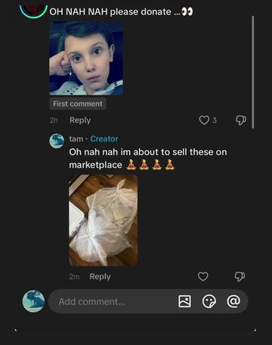Reply to the "OH NAH NAH" comment
The image size is (272, 345).
pos(80,120)
